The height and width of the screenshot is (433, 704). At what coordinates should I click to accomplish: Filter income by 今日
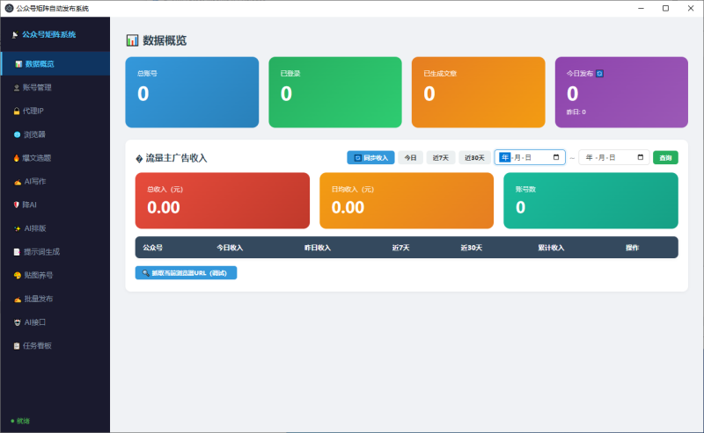(410, 158)
